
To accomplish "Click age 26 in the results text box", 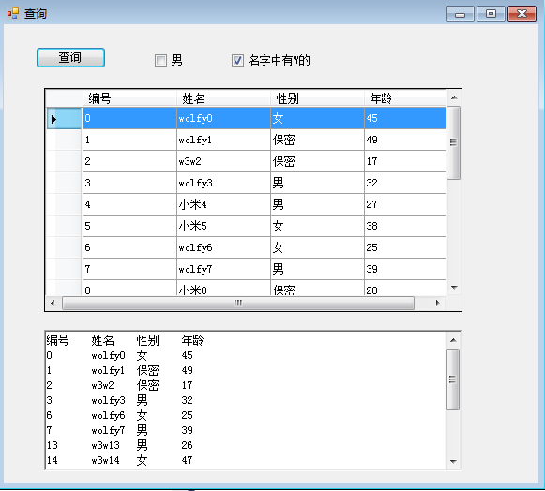I will pyautogui.click(x=187, y=445).
